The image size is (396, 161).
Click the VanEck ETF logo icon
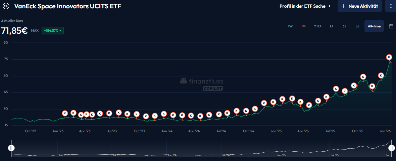6,6
